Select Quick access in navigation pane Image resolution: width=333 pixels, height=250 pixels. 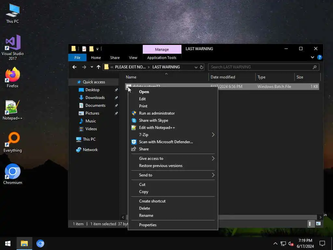(94, 82)
